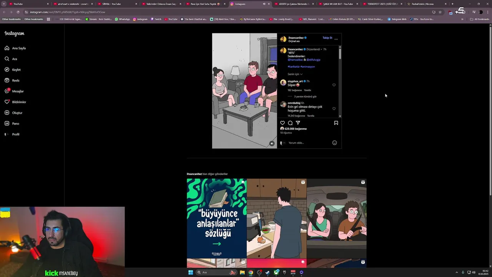Open Steam from the taskbar
The image size is (492, 277).
[x=268, y=272]
